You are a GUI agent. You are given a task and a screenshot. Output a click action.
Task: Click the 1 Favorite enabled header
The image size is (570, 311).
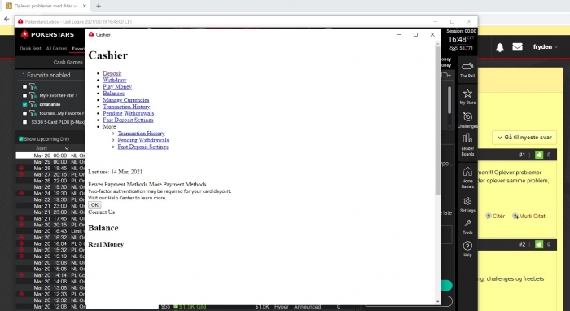[46, 75]
